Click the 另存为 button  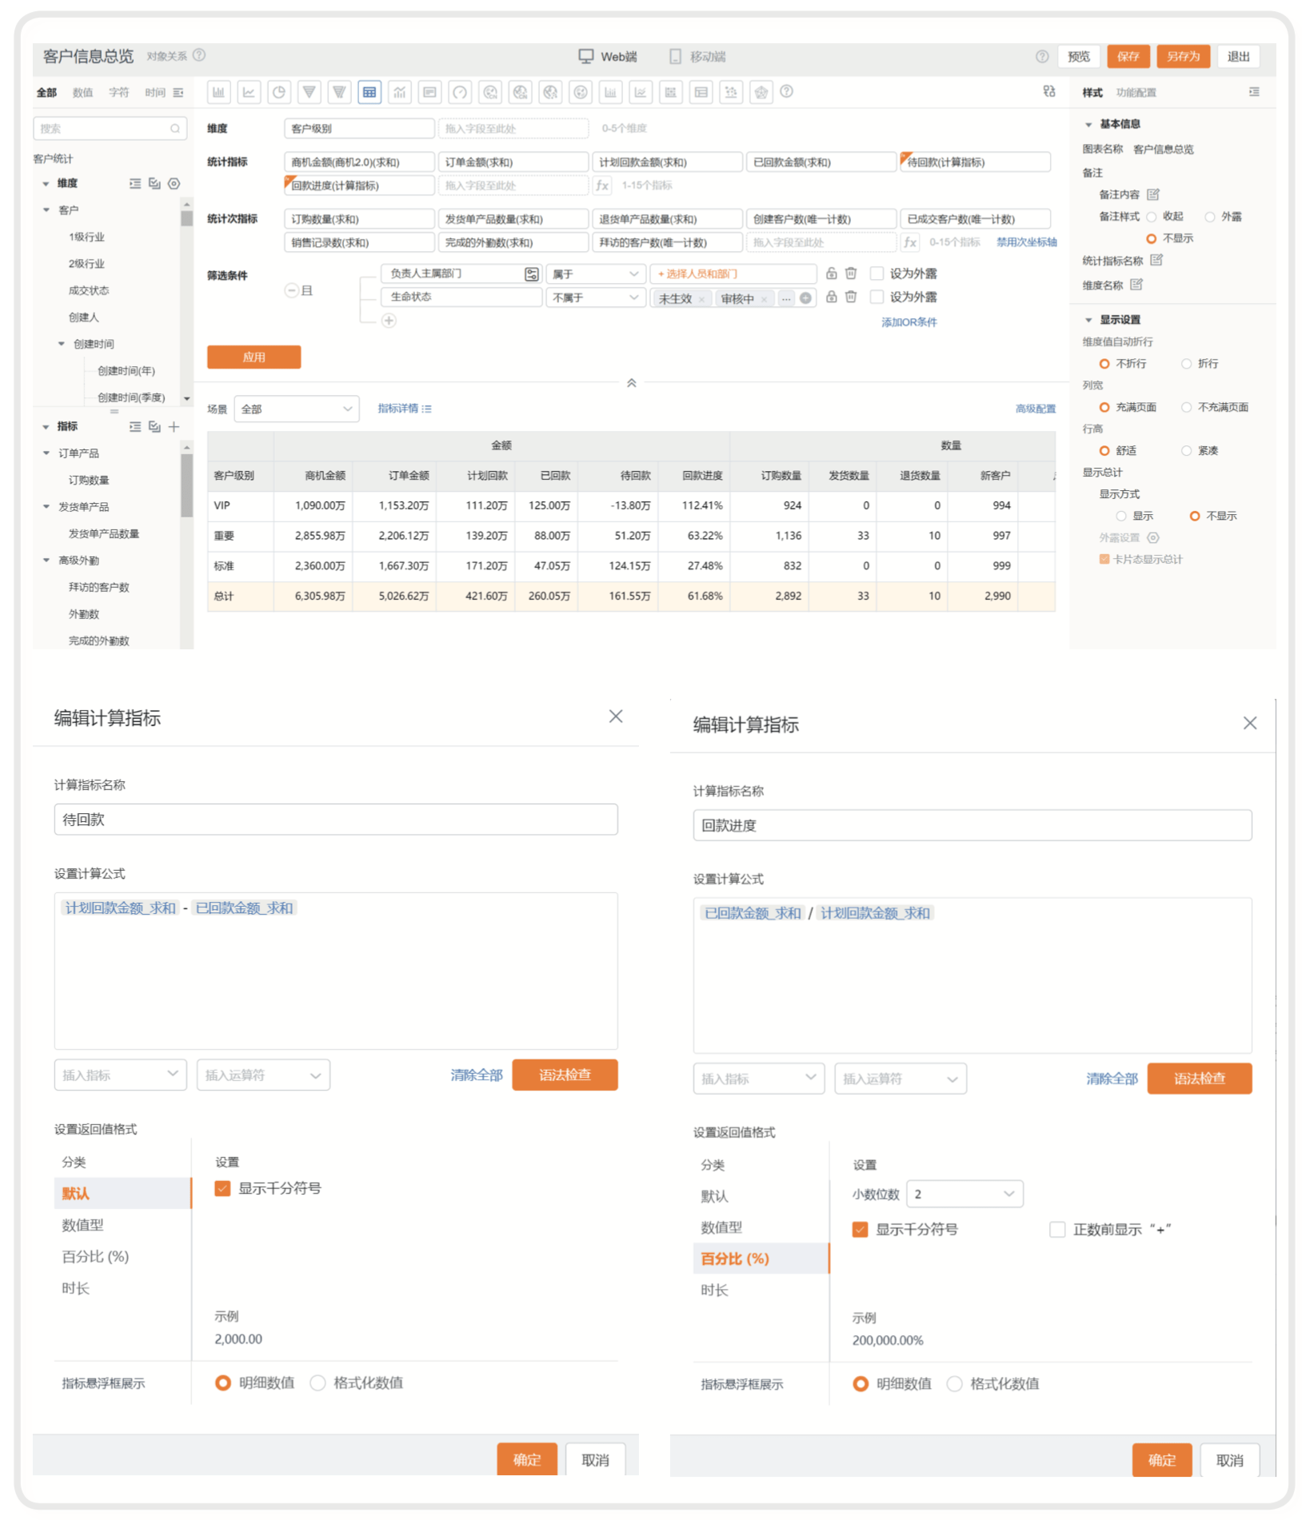click(x=1183, y=56)
